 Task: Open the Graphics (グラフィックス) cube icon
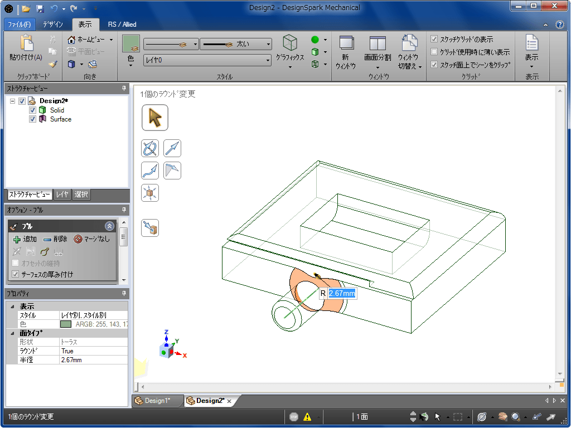[x=289, y=43]
